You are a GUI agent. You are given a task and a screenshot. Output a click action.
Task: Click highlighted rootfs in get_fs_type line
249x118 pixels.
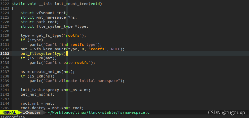click(73, 35)
